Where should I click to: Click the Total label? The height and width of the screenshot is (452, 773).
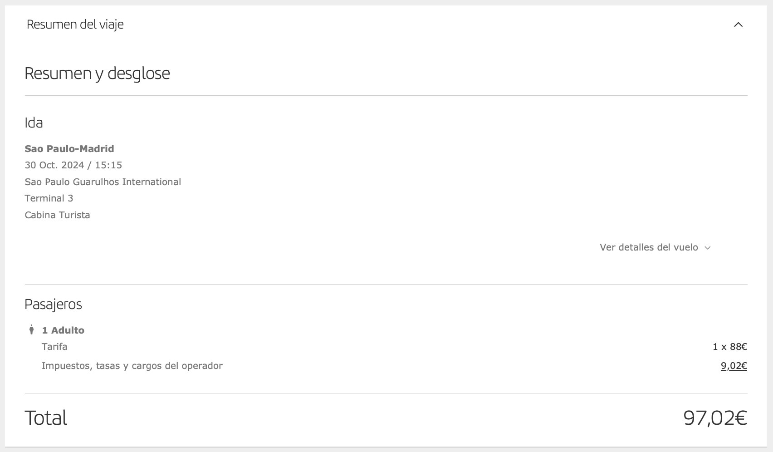(x=46, y=418)
